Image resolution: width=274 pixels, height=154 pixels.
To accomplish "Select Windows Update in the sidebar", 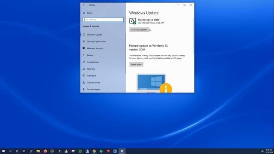I will [x=95, y=35].
